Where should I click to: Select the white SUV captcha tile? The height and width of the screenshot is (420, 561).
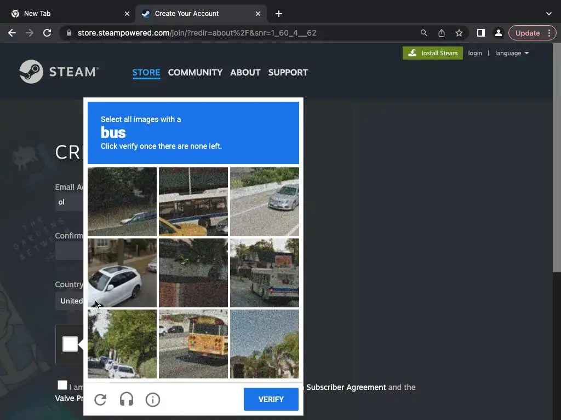[x=122, y=273]
